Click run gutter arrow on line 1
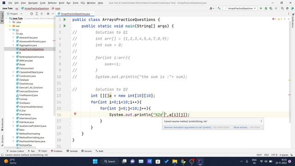295x166 pixels. click(x=65, y=19)
